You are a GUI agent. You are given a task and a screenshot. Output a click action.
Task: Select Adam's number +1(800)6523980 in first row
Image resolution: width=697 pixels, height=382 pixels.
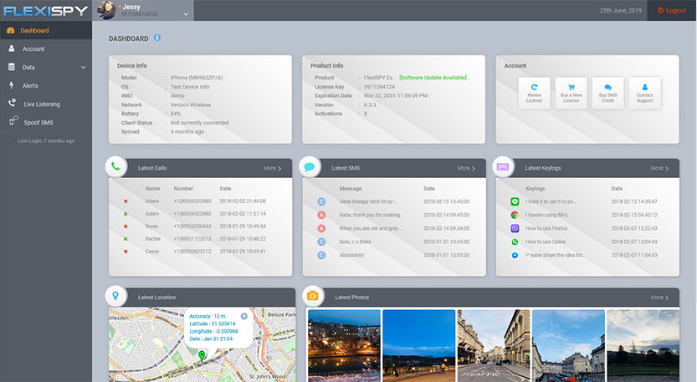[x=192, y=201]
